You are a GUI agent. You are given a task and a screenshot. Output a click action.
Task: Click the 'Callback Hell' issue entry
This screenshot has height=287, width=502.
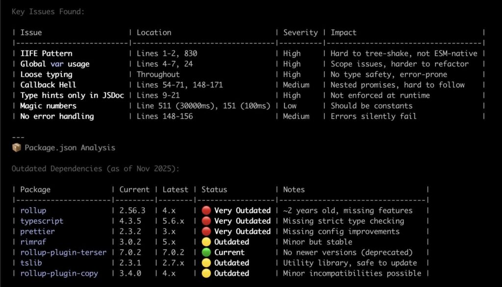(48, 85)
